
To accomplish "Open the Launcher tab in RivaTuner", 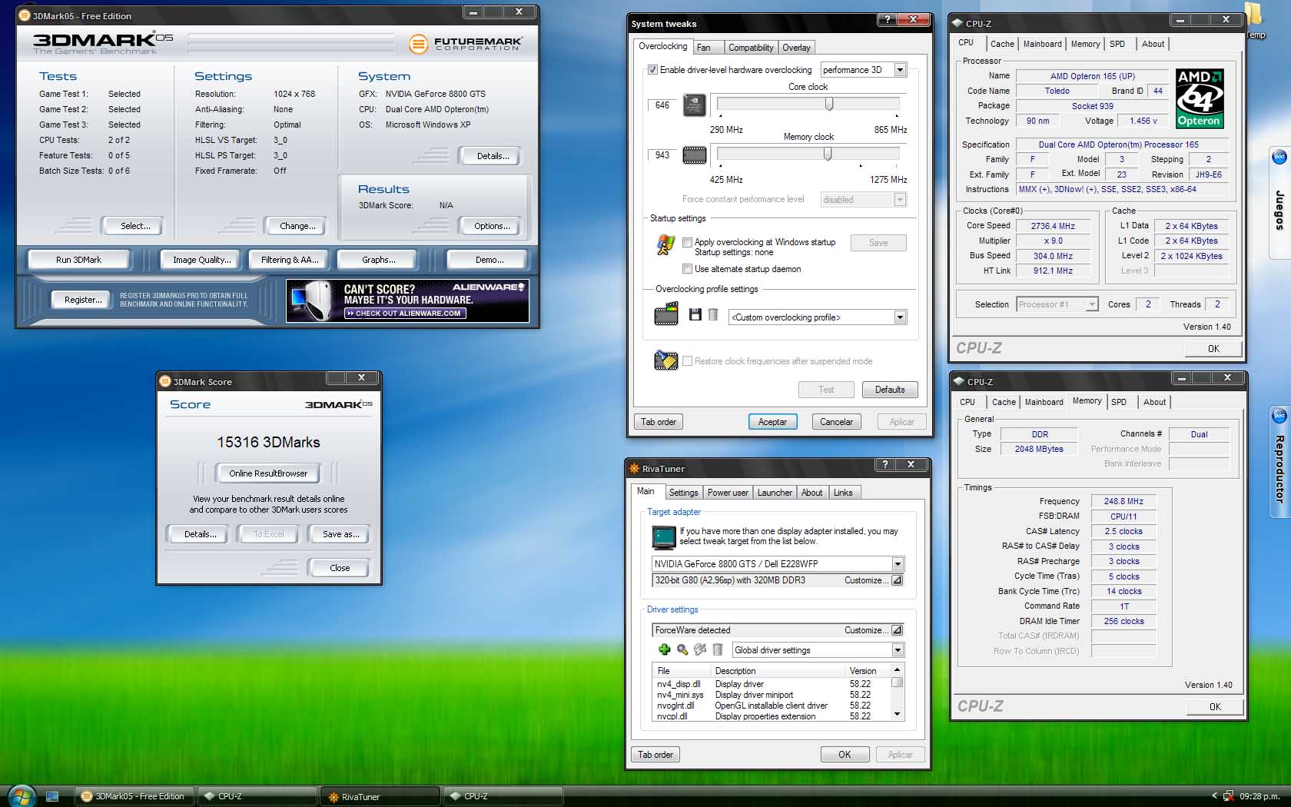I will click(x=775, y=493).
